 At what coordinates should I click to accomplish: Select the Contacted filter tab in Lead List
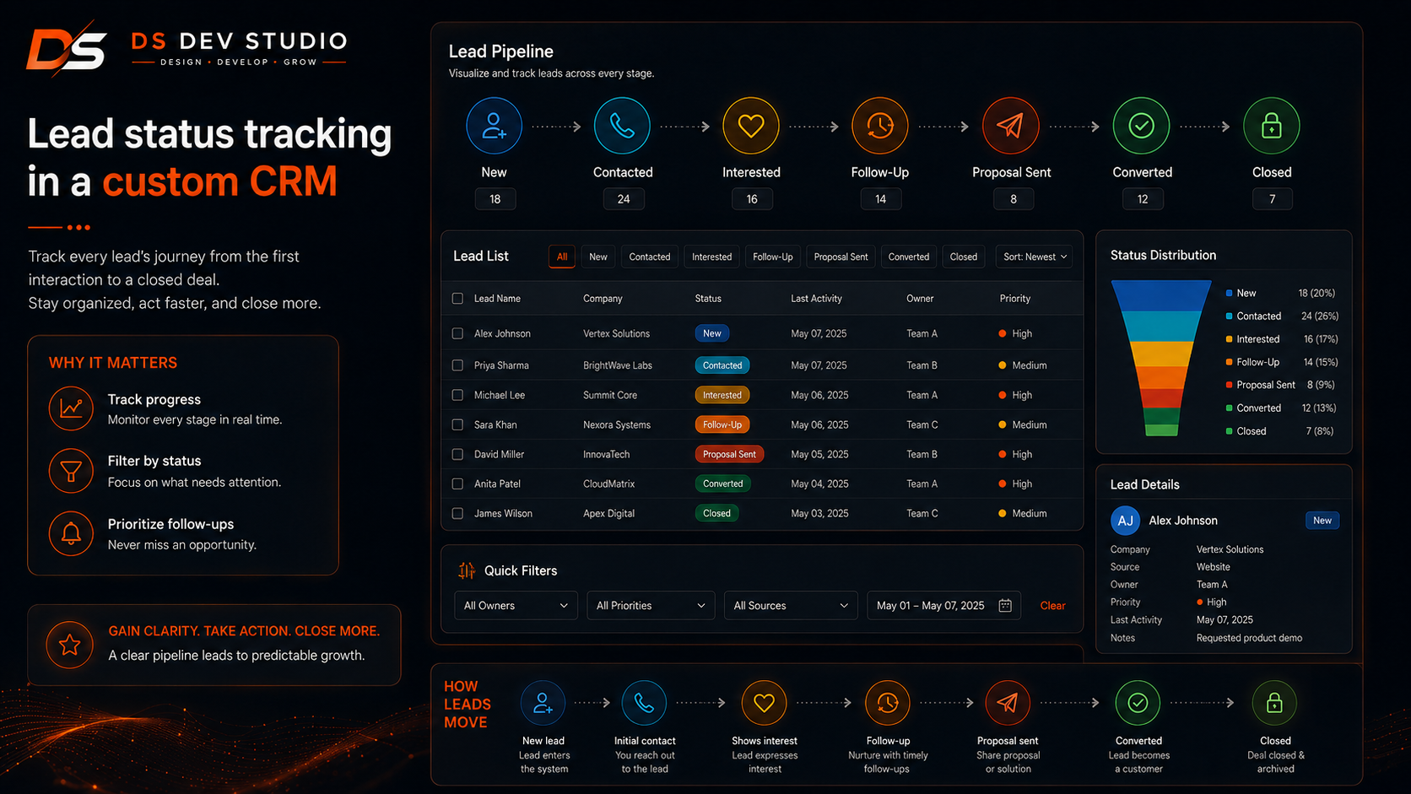pyautogui.click(x=650, y=257)
